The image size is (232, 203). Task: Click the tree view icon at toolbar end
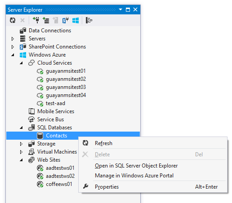(89, 20)
